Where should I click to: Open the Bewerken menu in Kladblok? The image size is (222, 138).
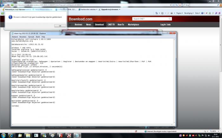pos(23,37)
